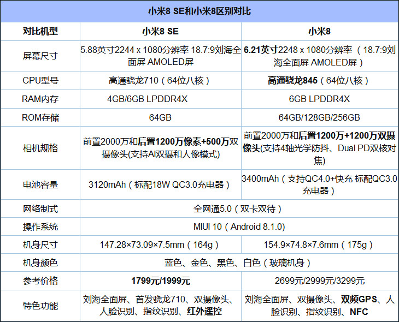
Task: Click the 相机规格 row label
Action: (x=40, y=148)
